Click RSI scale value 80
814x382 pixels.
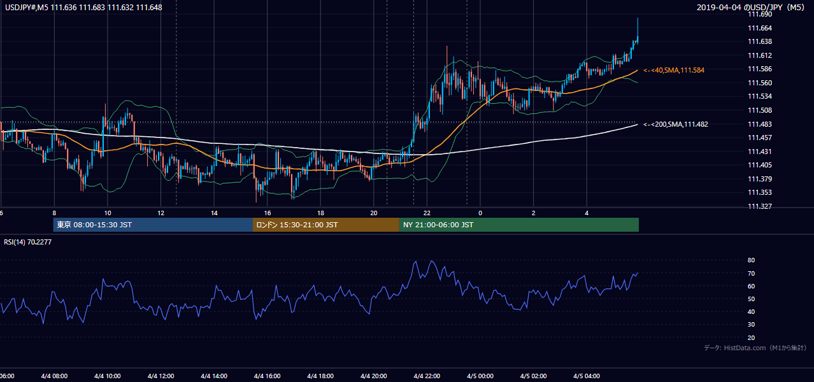coord(752,260)
